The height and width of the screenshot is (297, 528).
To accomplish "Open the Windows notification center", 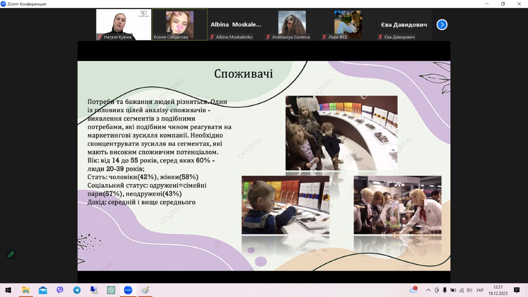I will coord(516,290).
